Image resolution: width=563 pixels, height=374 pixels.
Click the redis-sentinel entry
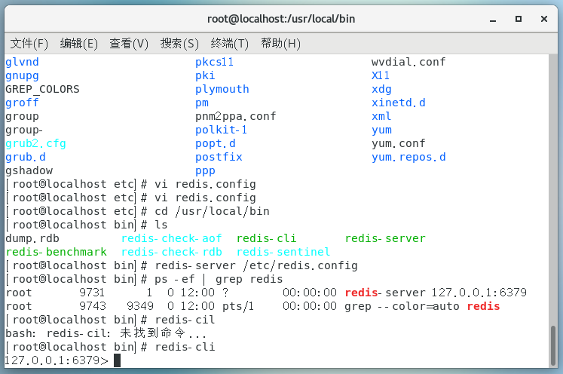click(x=283, y=252)
